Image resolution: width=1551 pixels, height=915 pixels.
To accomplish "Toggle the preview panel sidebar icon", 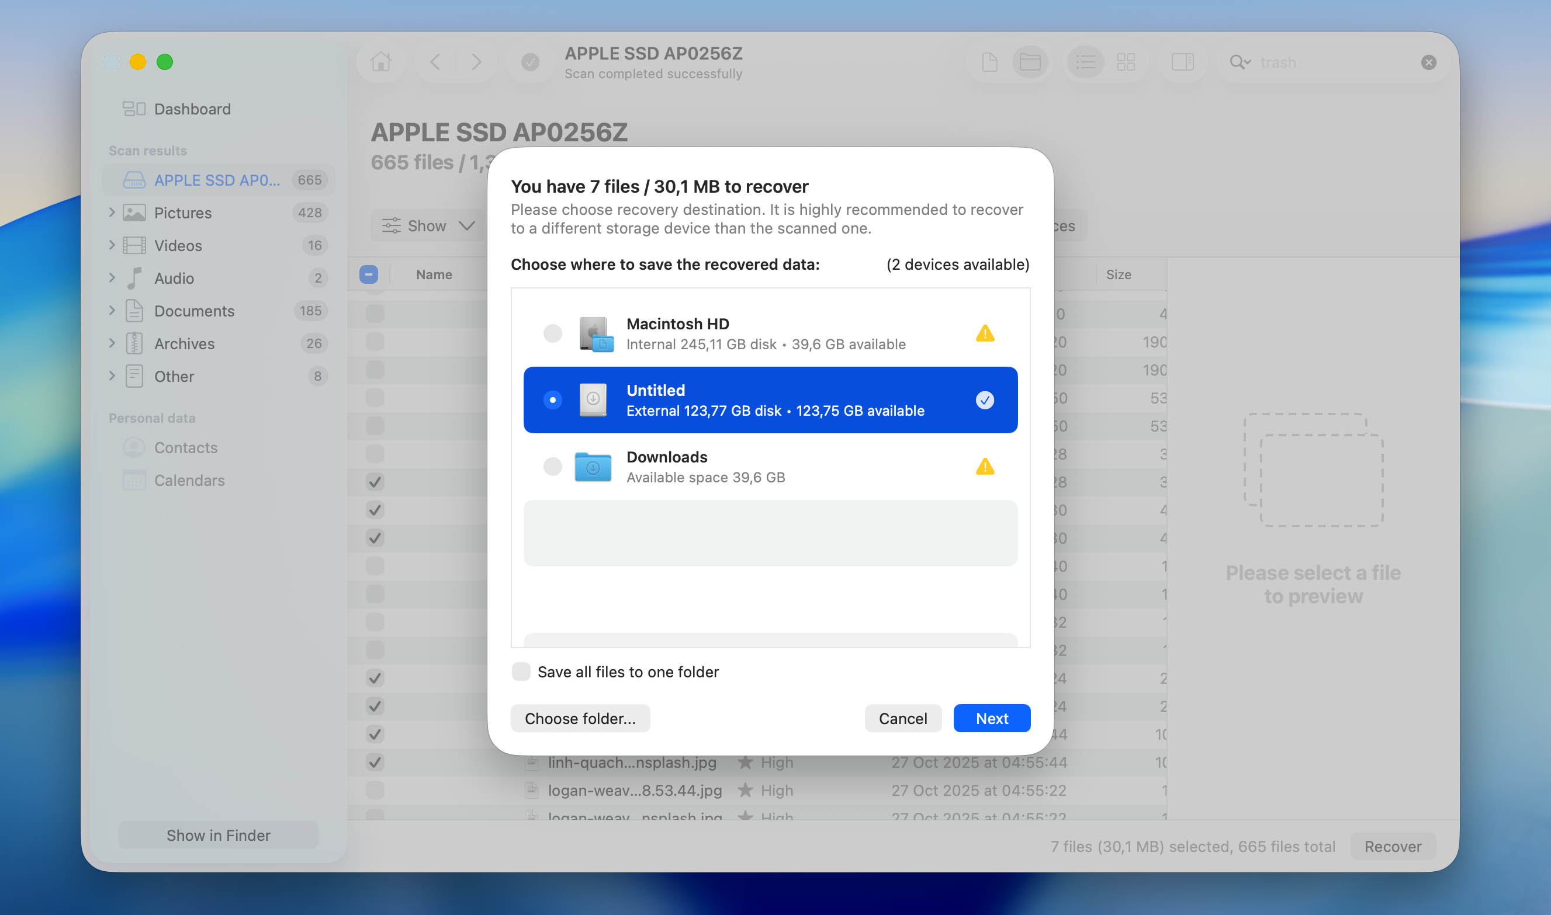I will [1182, 62].
